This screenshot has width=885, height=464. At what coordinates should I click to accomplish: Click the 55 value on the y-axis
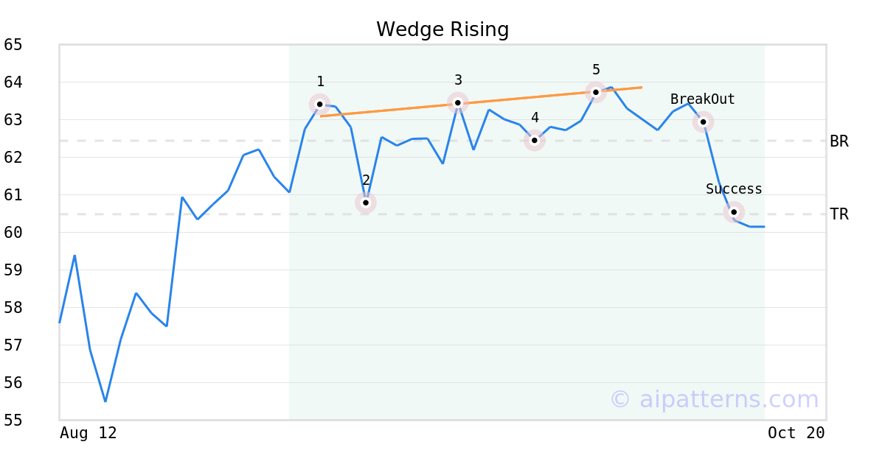tap(13, 420)
